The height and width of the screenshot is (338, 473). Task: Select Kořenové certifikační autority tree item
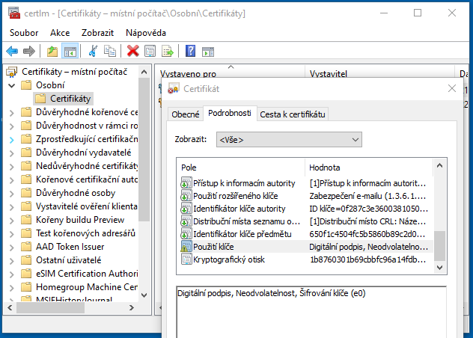click(87, 179)
